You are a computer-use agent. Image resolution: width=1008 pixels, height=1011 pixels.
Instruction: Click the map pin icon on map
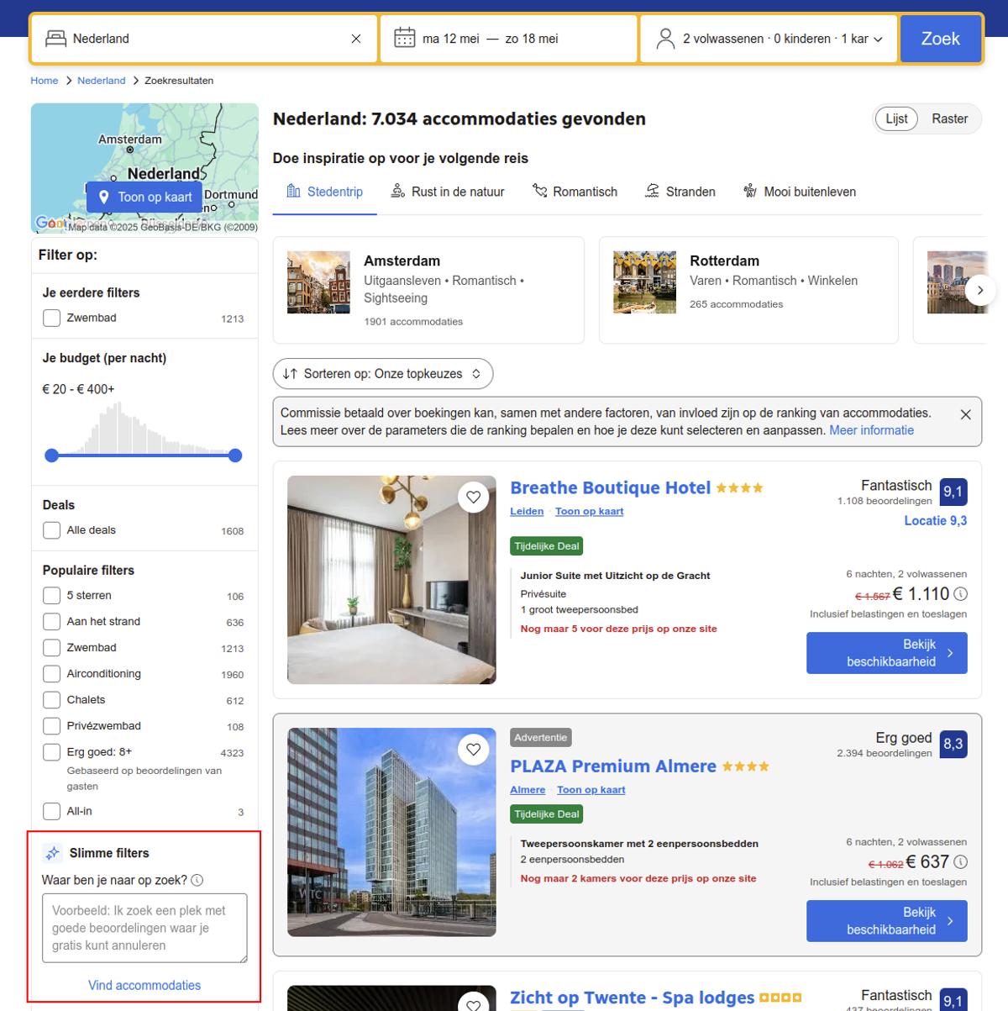tap(103, 197)
